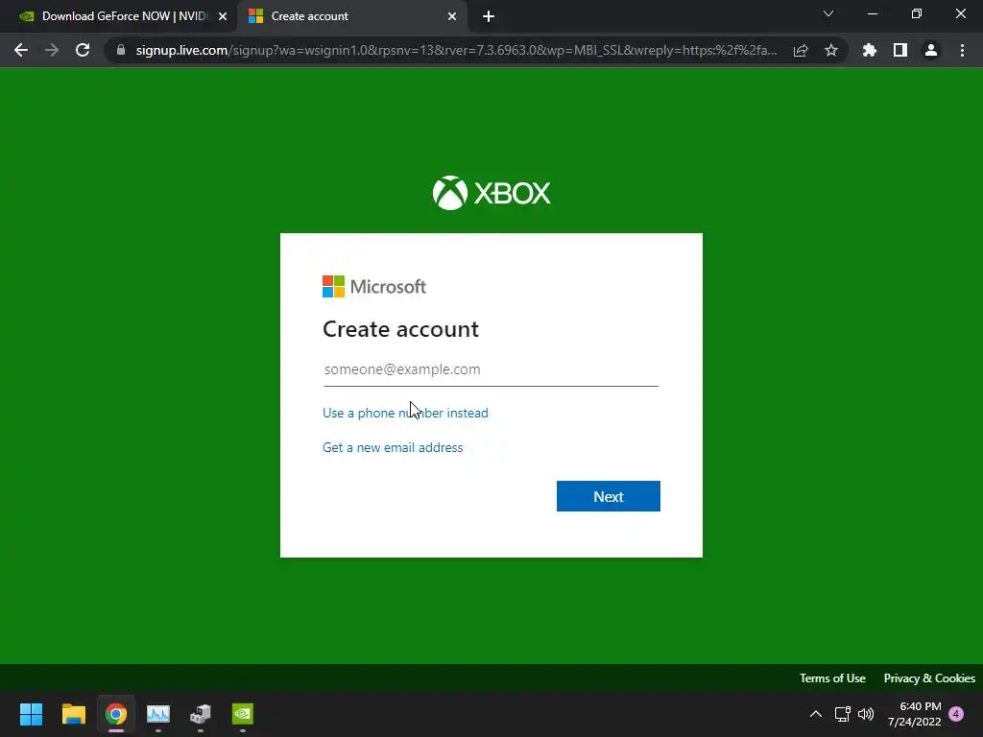983x737 pixels.
Task: Open the Chrome three-dot menu
Action: (x=962, y=50)
